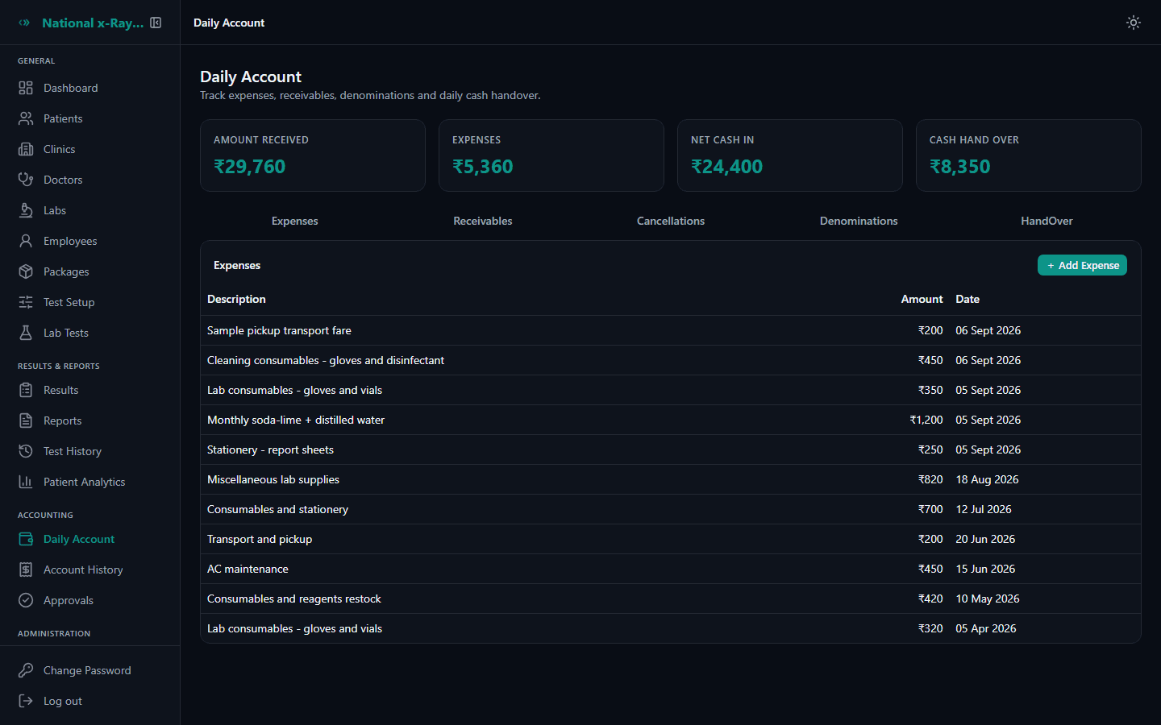
Task: Select 'Consumables and reagents restock' row
Action: click(671, 599)
